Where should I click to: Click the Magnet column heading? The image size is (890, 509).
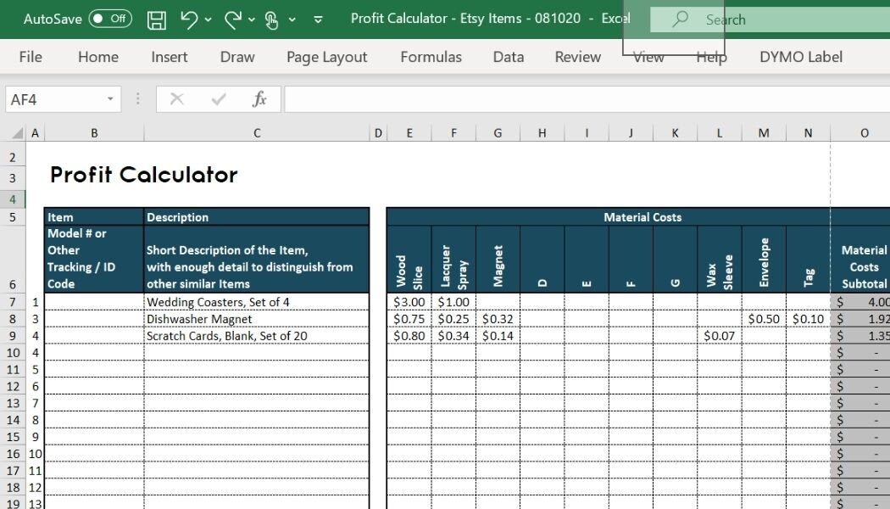pyautogui.click(x=498, y=259)
